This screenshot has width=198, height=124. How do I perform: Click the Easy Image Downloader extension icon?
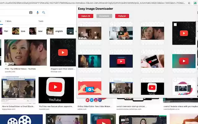pyautogui.click(x=195, y=3)
